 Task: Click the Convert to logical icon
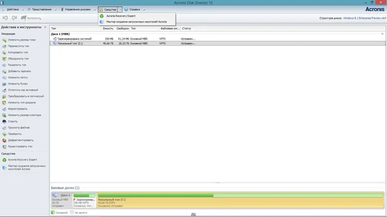pos(4,96)
